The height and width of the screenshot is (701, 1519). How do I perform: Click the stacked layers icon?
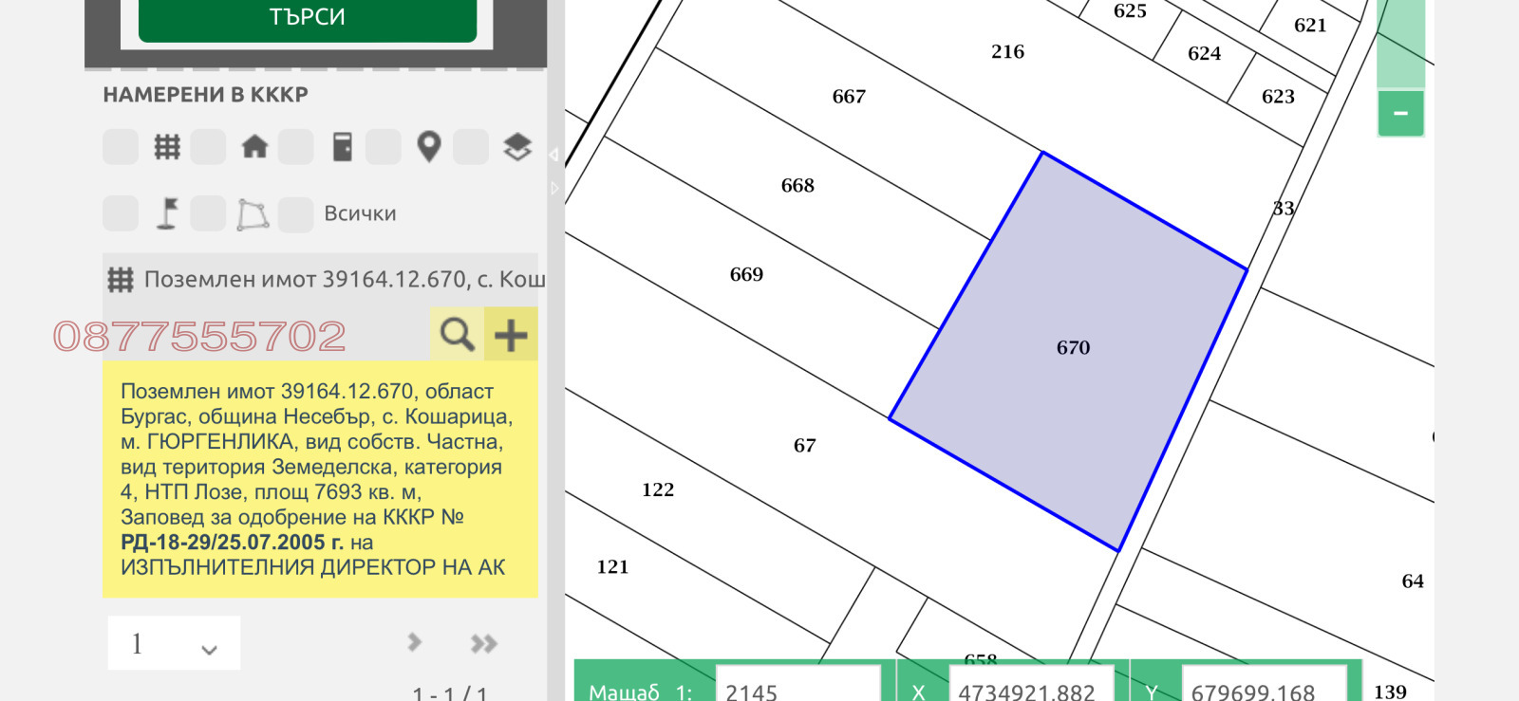click(517, 147)
